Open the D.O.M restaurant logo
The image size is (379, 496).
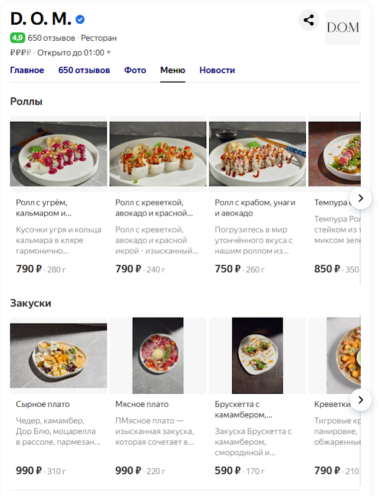coord(342,27)
